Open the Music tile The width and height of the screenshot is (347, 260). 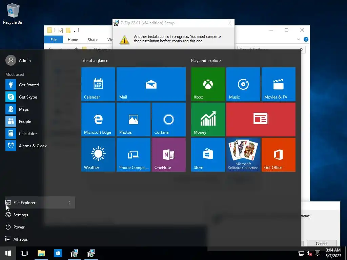(243, 84)
